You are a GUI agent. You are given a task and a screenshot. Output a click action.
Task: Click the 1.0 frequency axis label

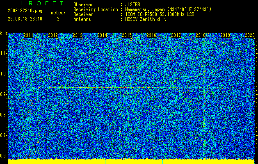[3, 74]
